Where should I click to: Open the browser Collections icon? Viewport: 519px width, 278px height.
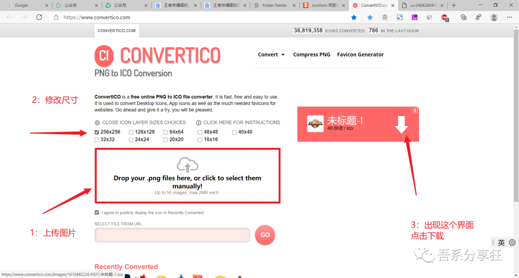463,17
